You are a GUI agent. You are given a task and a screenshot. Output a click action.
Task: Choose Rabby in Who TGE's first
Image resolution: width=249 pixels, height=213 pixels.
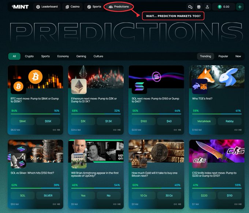(x=230, y=121)
